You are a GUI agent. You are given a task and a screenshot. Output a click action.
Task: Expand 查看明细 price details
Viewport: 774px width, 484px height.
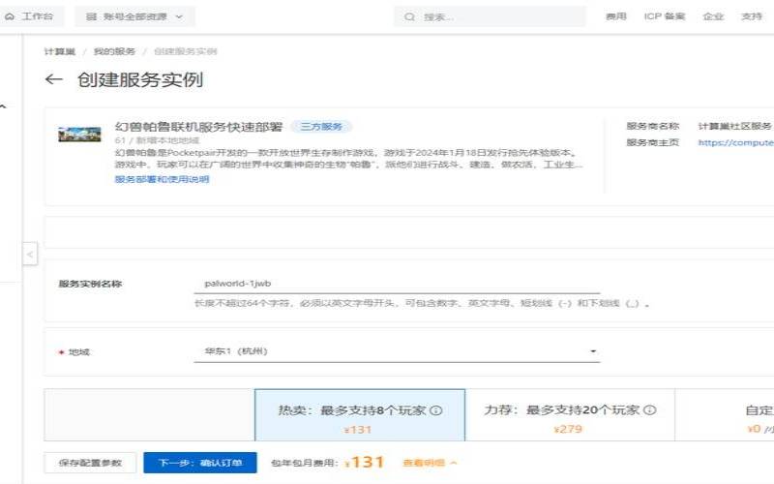430,464
